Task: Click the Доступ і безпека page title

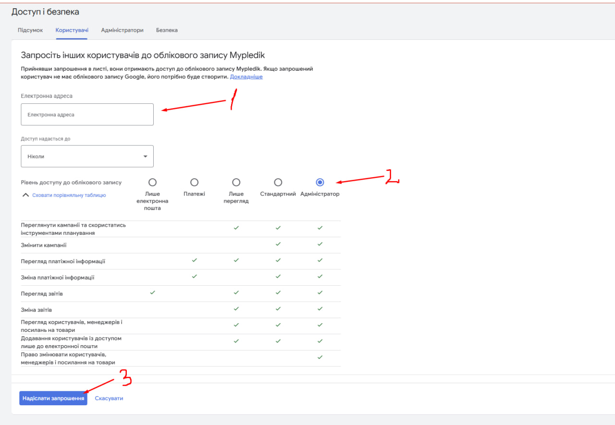Action: [x=45, y=12]
